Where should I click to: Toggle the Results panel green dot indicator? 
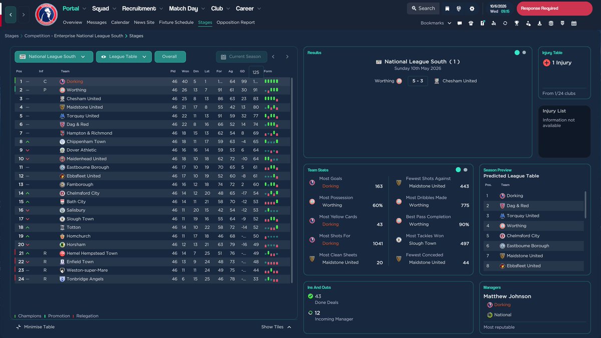tap(516, 52)
